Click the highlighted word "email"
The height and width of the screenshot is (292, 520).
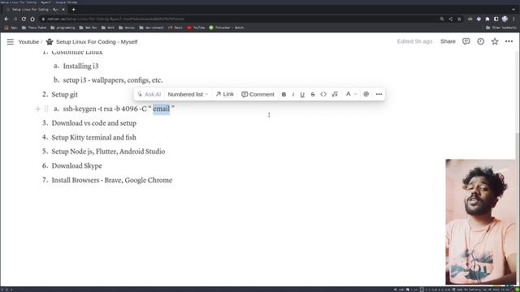161,109
